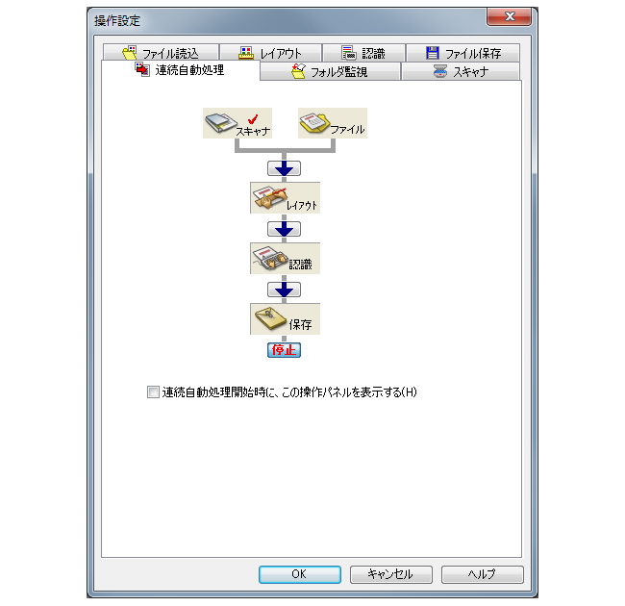
Task: Confirm settings with the OK button
Action: [x=300, y=574]
